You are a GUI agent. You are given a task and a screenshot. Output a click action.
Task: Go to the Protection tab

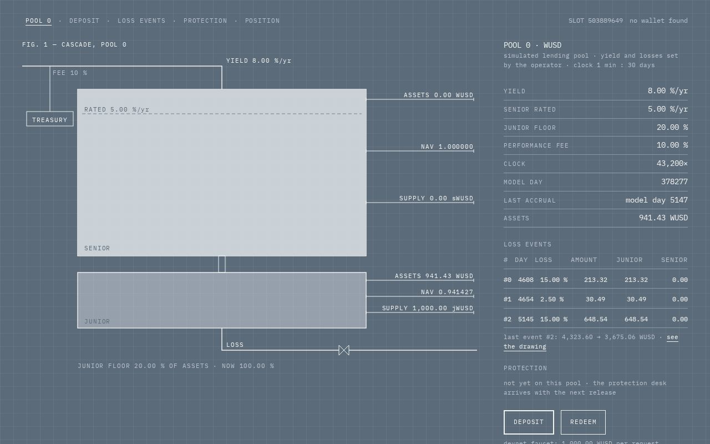pyautogui.click(x=205, y=21)
